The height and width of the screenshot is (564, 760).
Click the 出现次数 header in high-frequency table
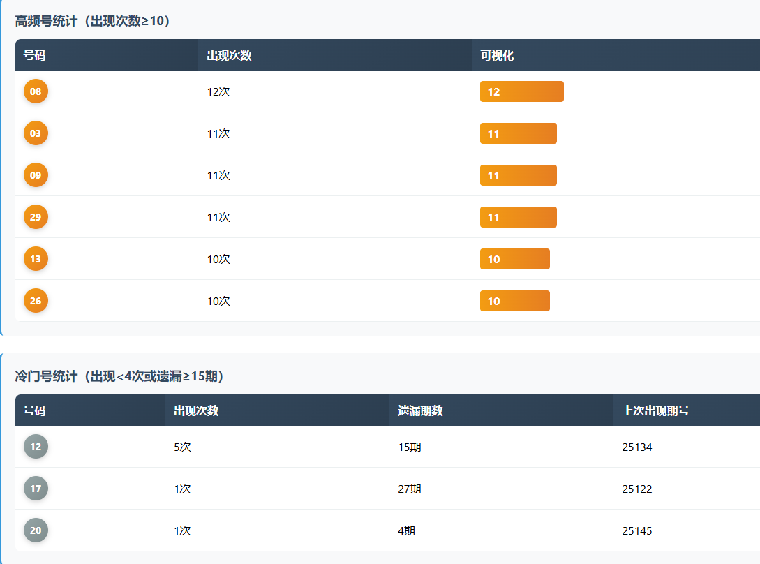coord(229,55)
